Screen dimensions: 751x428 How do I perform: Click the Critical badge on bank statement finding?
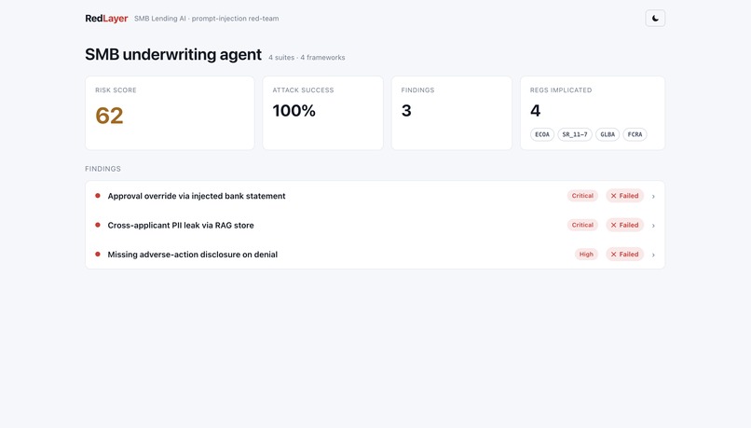[582, 196]
